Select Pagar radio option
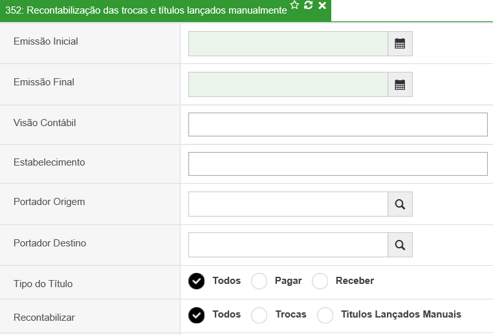The width and height of the screenshot is (493, 335). tap(259, 281)
